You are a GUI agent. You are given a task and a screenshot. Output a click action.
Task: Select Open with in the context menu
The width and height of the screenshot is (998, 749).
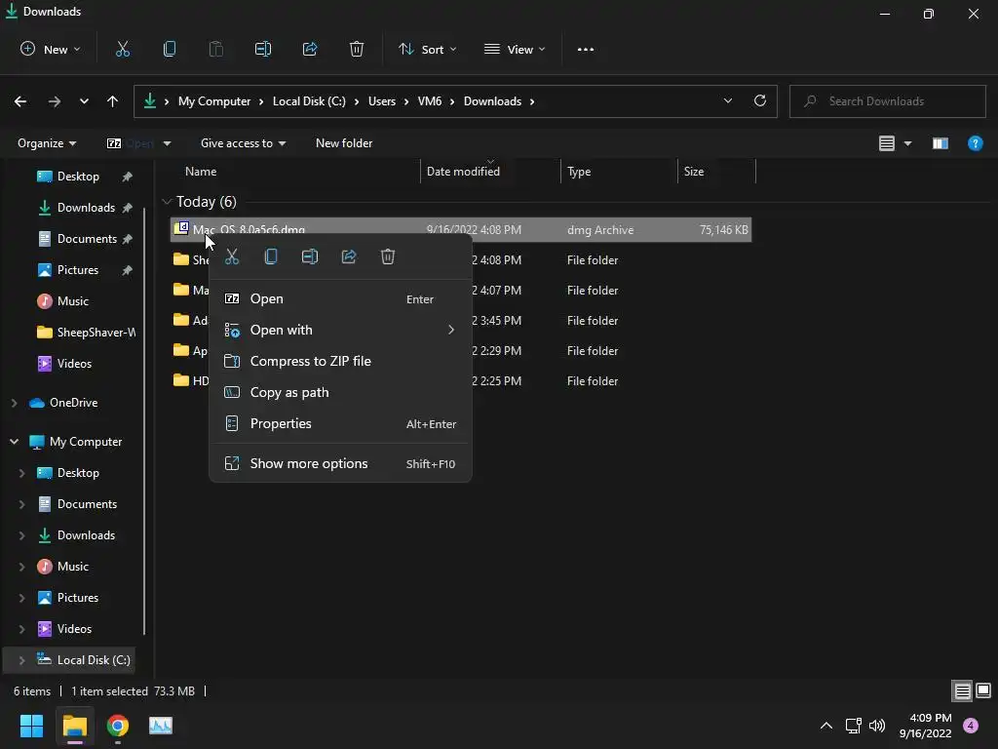click(340, 330)
